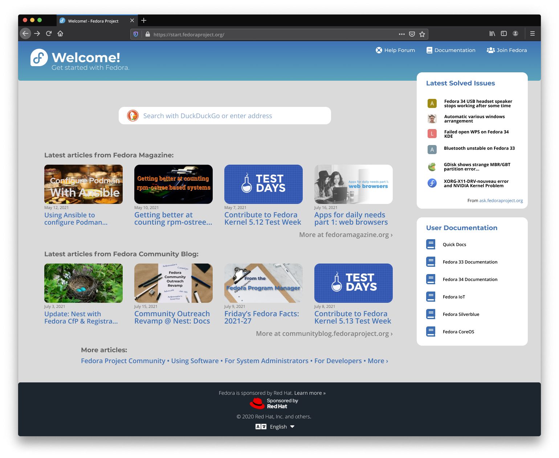Save page to Pocket

click(x=412, y=34)
